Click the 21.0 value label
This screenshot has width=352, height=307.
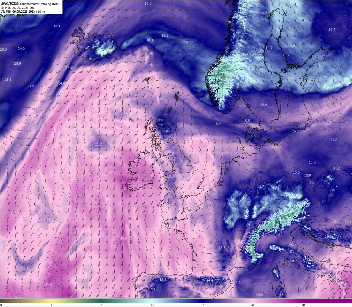pos(337,169)
